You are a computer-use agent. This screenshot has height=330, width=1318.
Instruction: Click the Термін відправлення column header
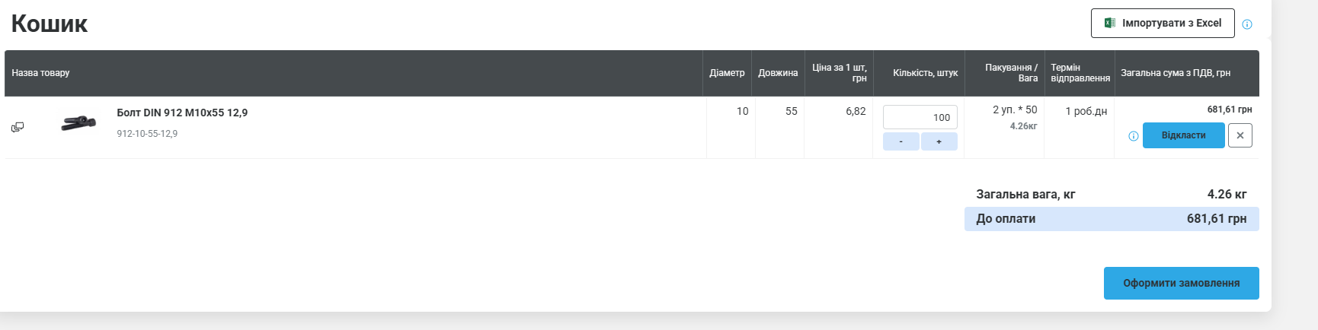click(1080, 73)
